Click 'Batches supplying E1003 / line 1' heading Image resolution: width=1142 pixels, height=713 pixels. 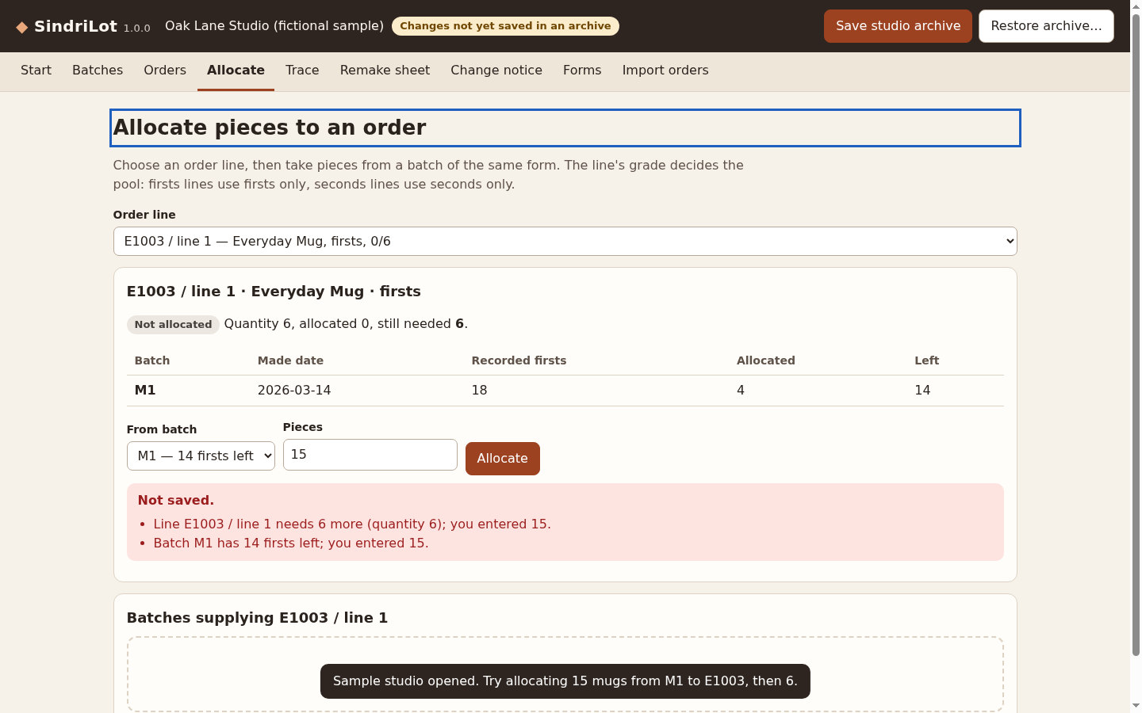(x=257, y=618)
